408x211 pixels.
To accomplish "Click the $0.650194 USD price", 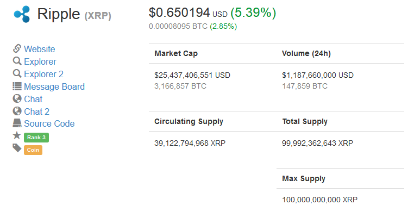I will coord(188,13).
